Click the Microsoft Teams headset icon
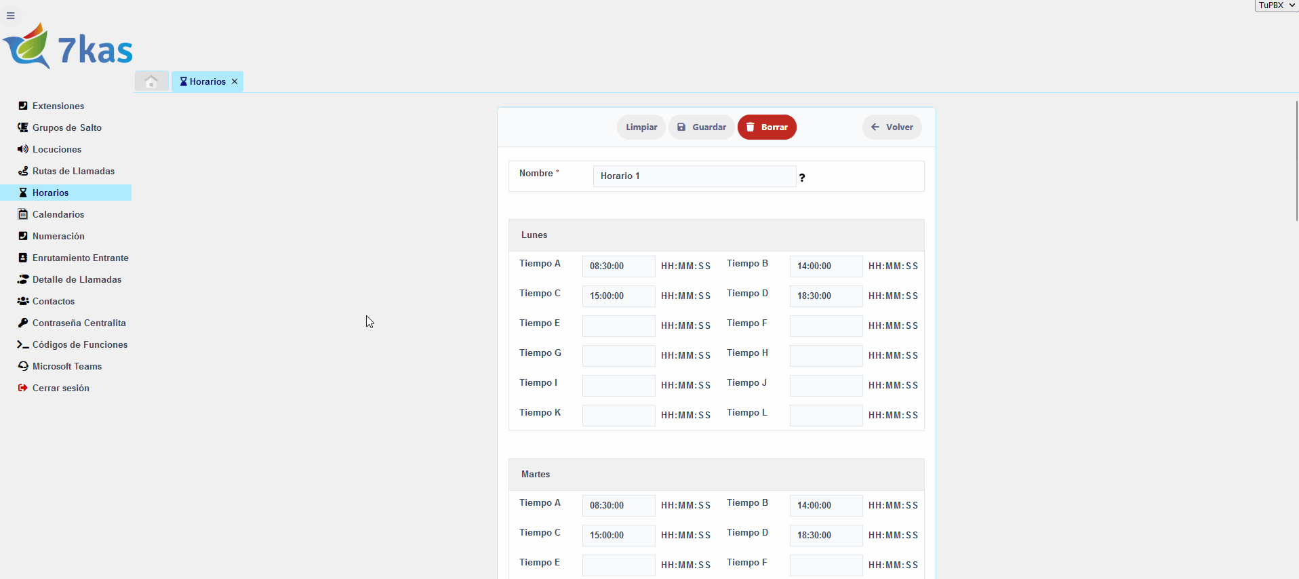 (23, 366)
